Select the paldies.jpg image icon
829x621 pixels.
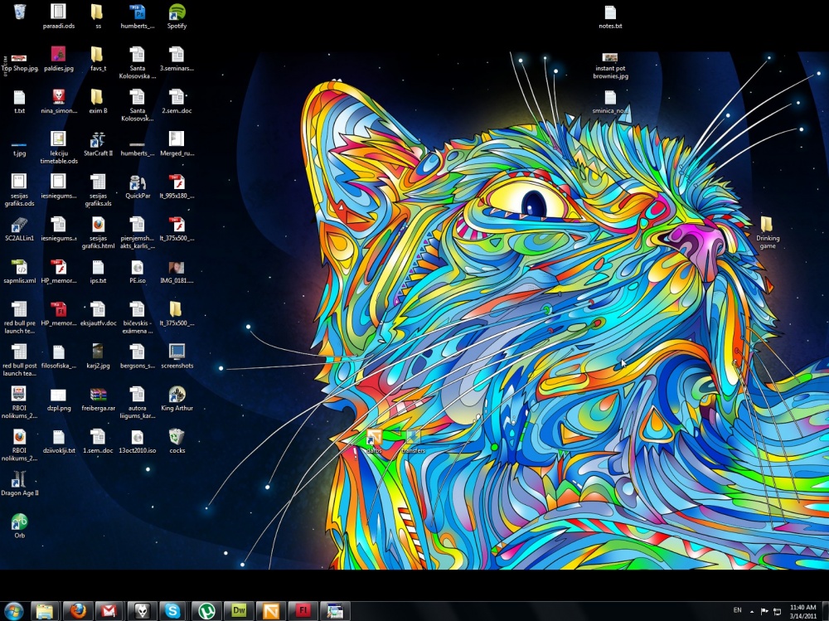click(58, 54)
